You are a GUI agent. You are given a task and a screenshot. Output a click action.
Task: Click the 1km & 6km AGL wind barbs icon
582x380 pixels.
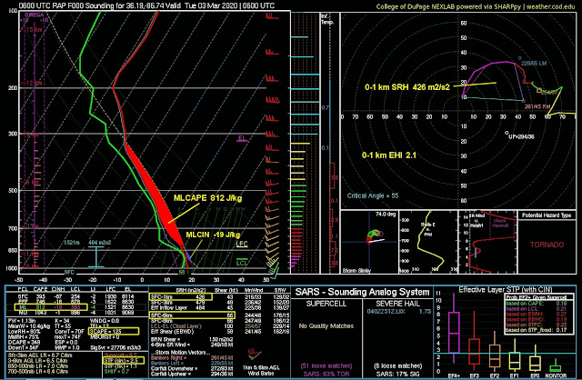(255, 354)
